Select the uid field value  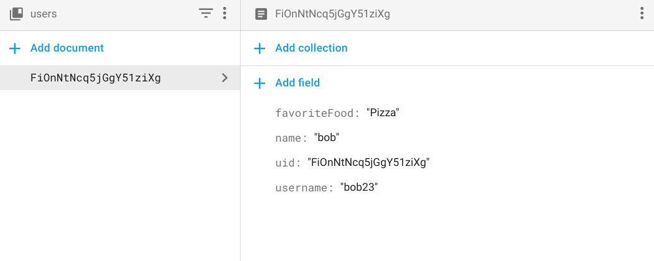(369, 163)
